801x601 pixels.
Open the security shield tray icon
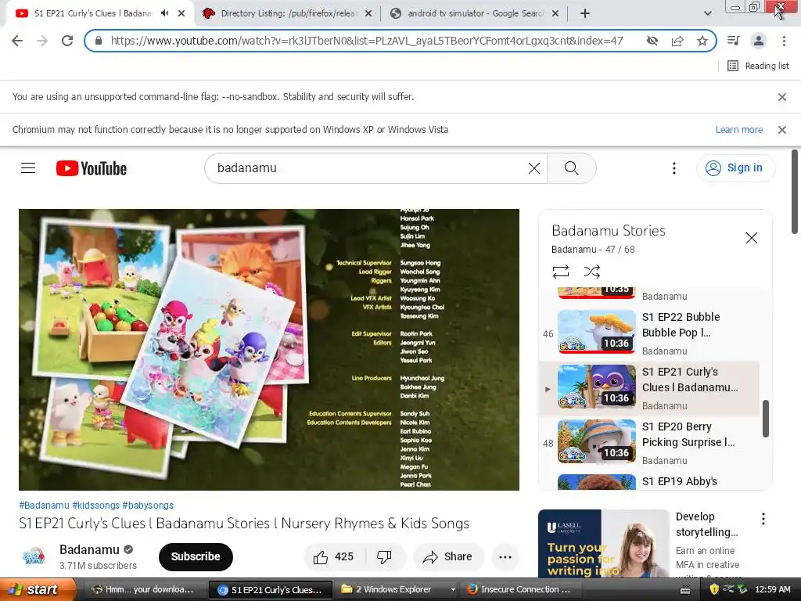click(713, 589)
